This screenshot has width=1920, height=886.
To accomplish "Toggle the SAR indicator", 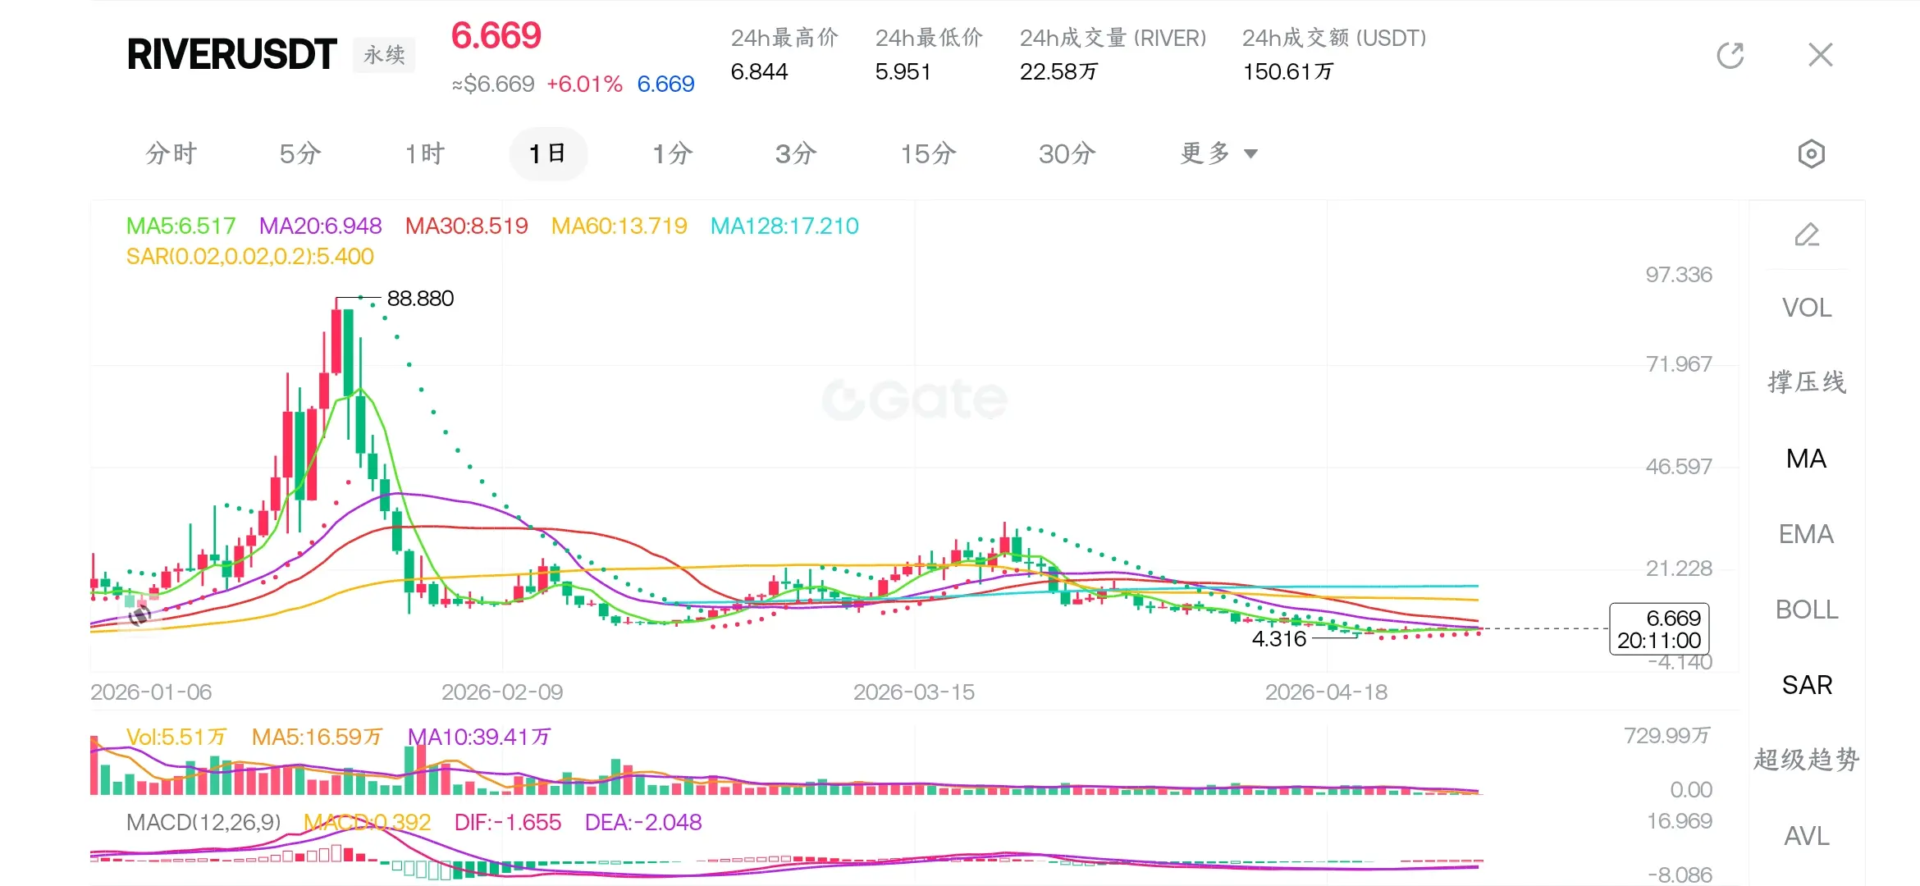I will coord(1806,685).
